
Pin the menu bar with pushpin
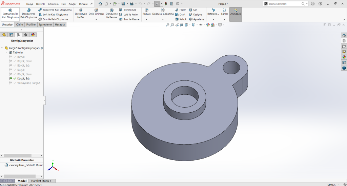tap(91, 4)
